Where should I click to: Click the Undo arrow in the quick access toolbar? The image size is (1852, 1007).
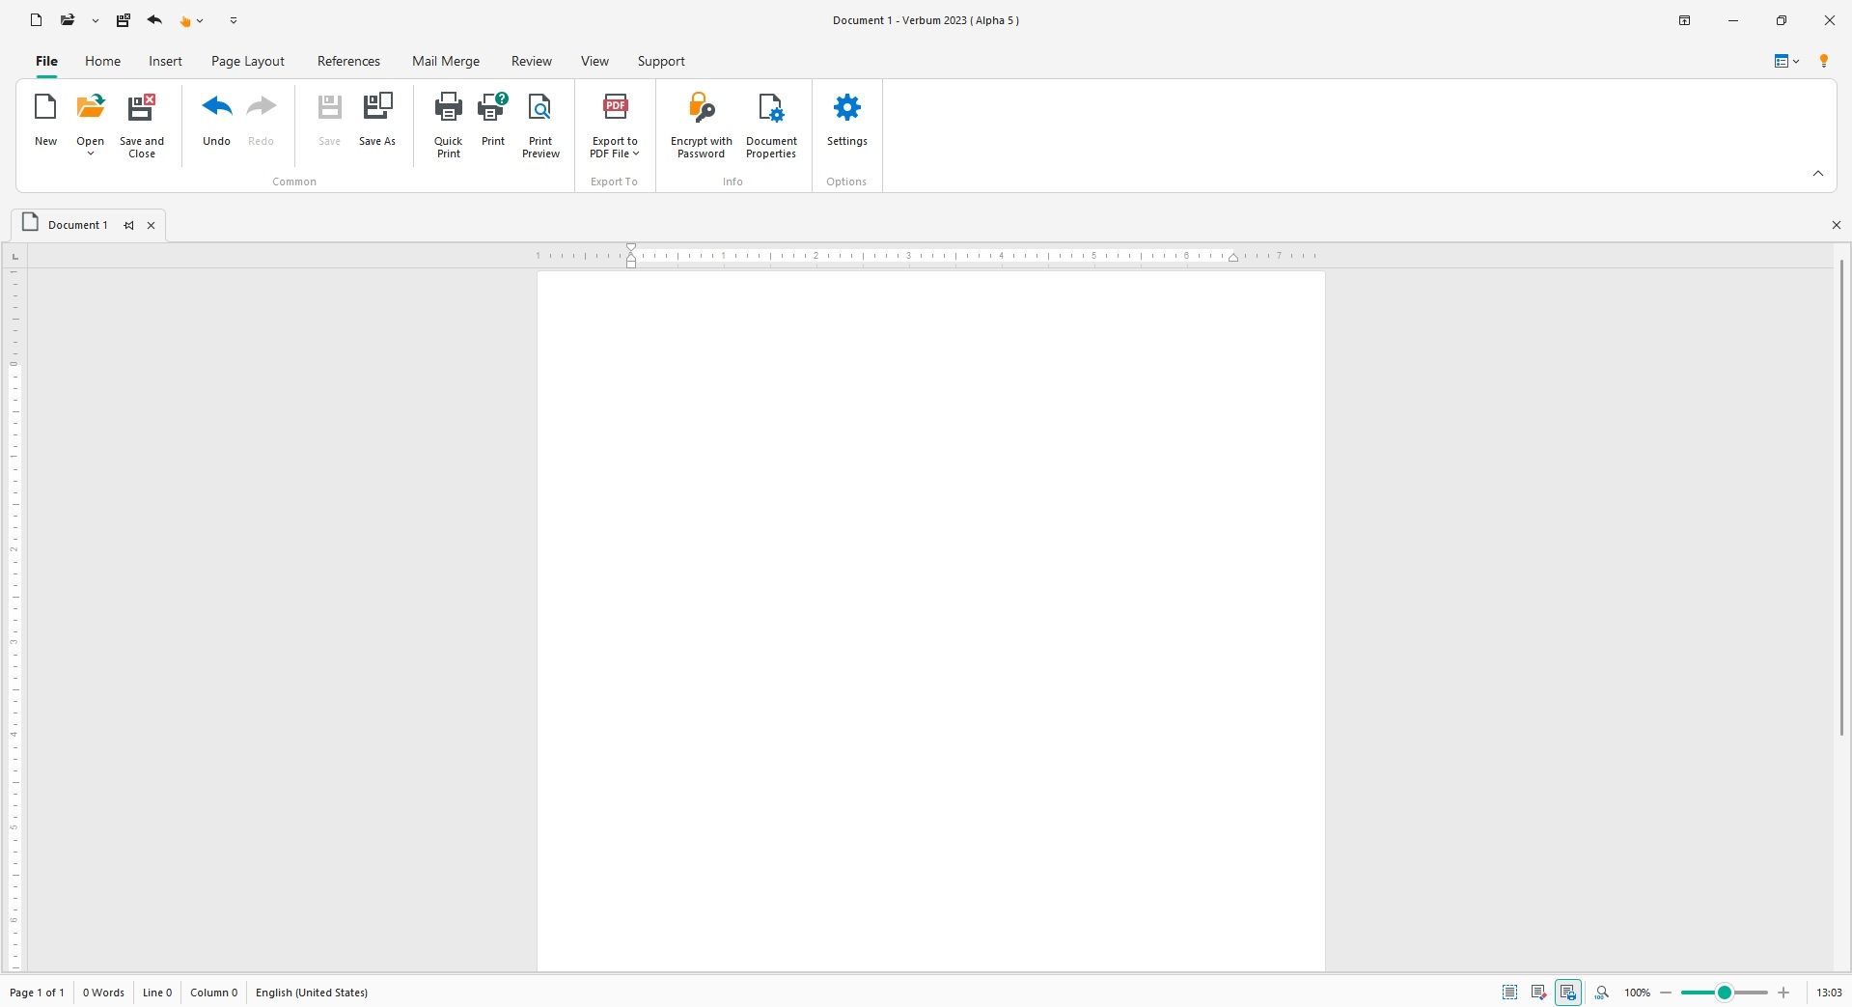154,19
